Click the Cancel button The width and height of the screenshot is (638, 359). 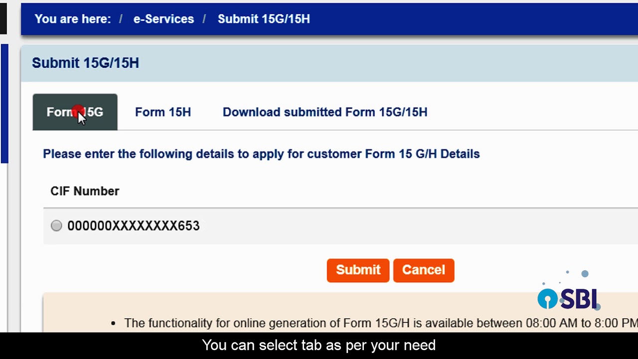click(x=423, y=270)
